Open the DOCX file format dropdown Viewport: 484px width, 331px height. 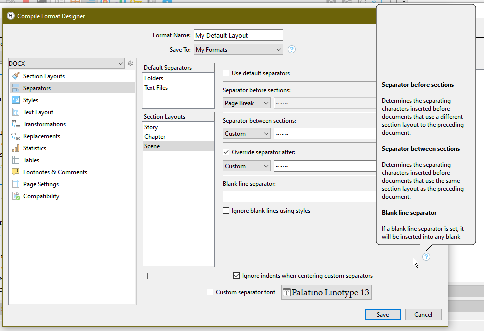[x=66, y=64]
